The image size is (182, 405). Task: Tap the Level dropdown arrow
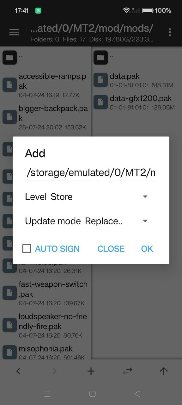point(145,197)
